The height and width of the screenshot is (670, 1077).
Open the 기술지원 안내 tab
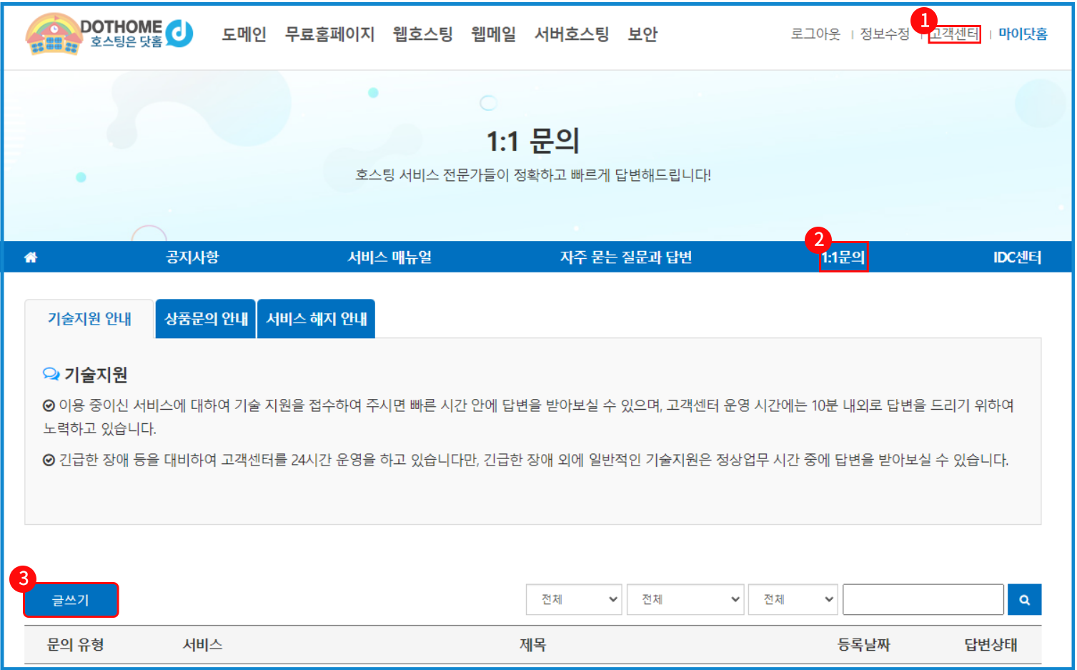89,319
